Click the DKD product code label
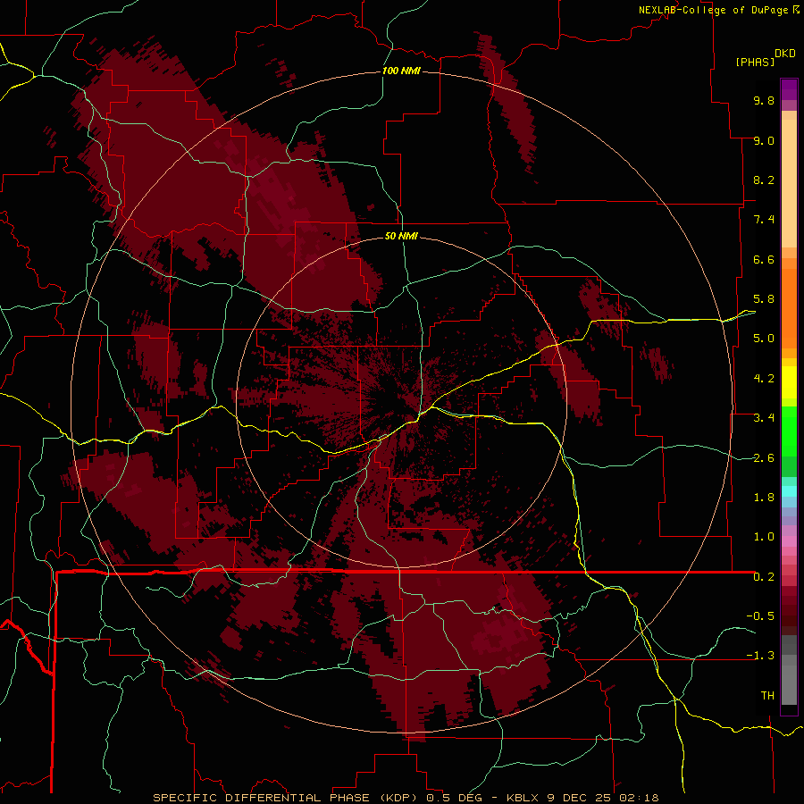 (785, 53)
